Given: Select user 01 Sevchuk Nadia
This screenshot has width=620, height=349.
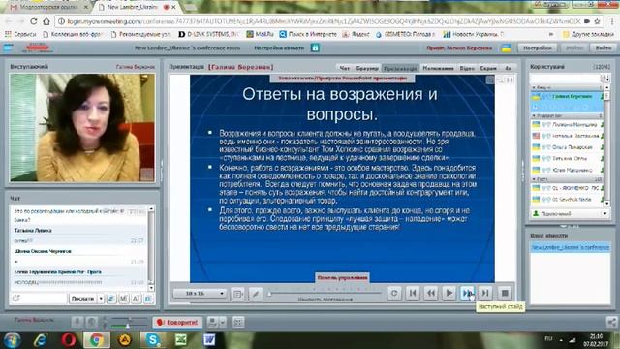Looking at the screenshot, I should tap(568, 199).
